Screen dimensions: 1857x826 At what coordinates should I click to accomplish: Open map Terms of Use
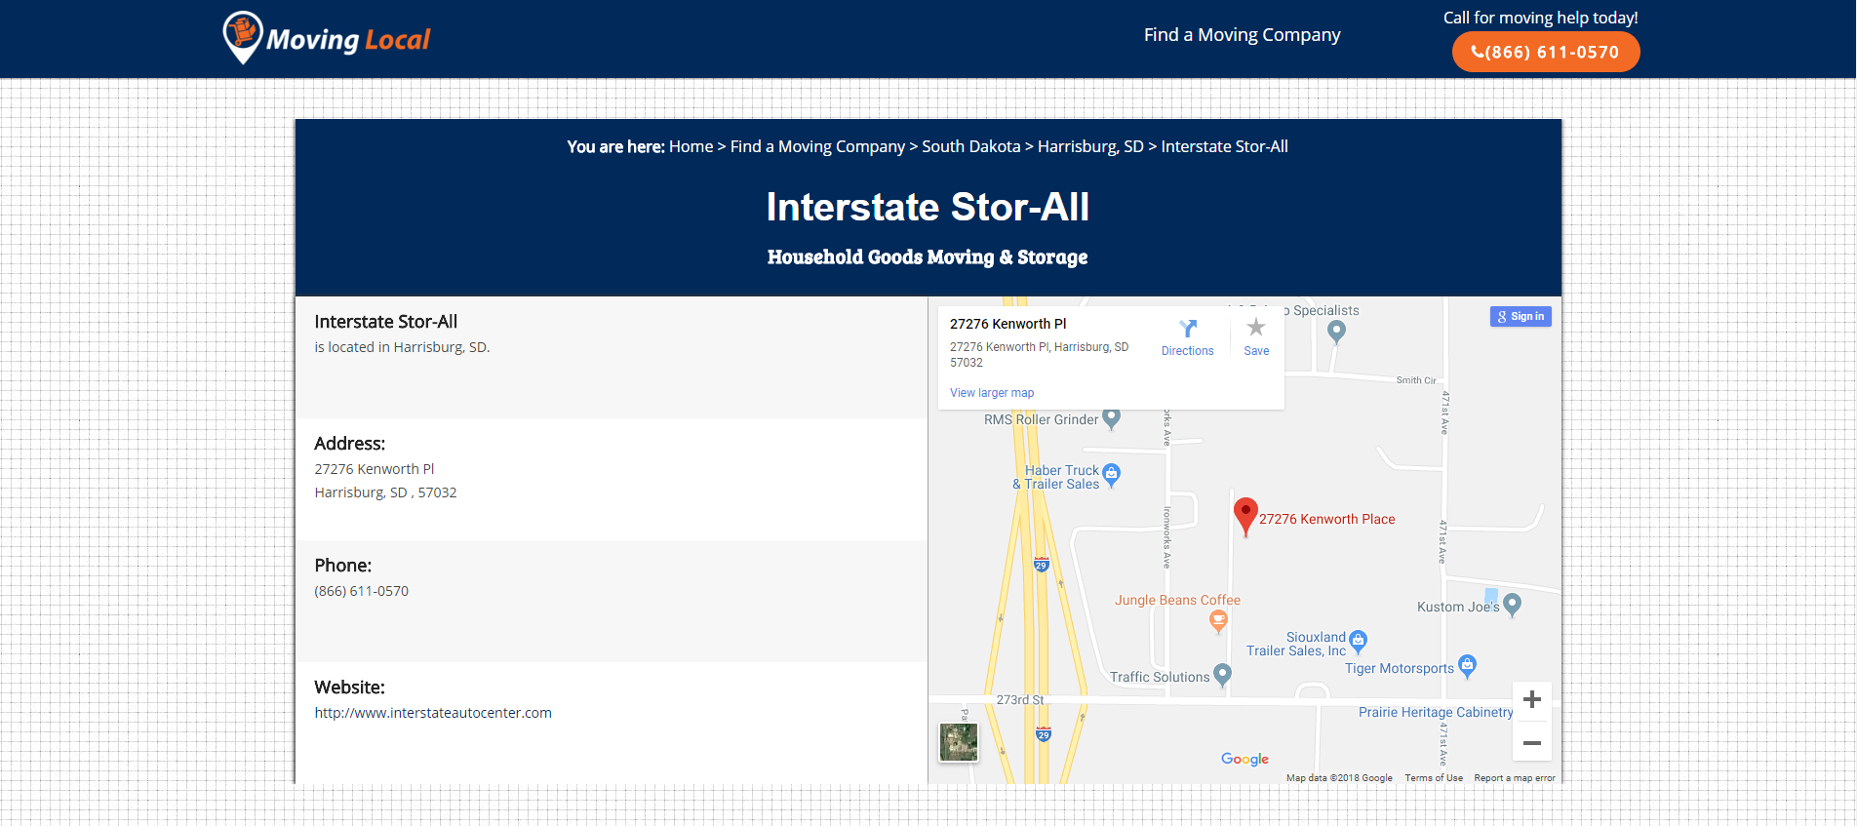[1434, 778]
